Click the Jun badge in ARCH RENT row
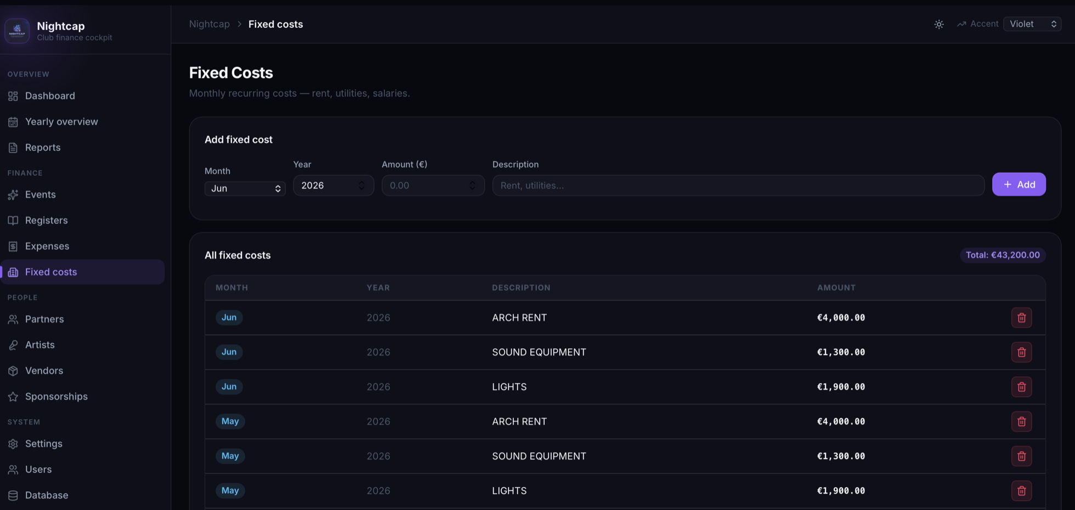The height and width of the screenshot is (510, 1075). coord(229,318)
